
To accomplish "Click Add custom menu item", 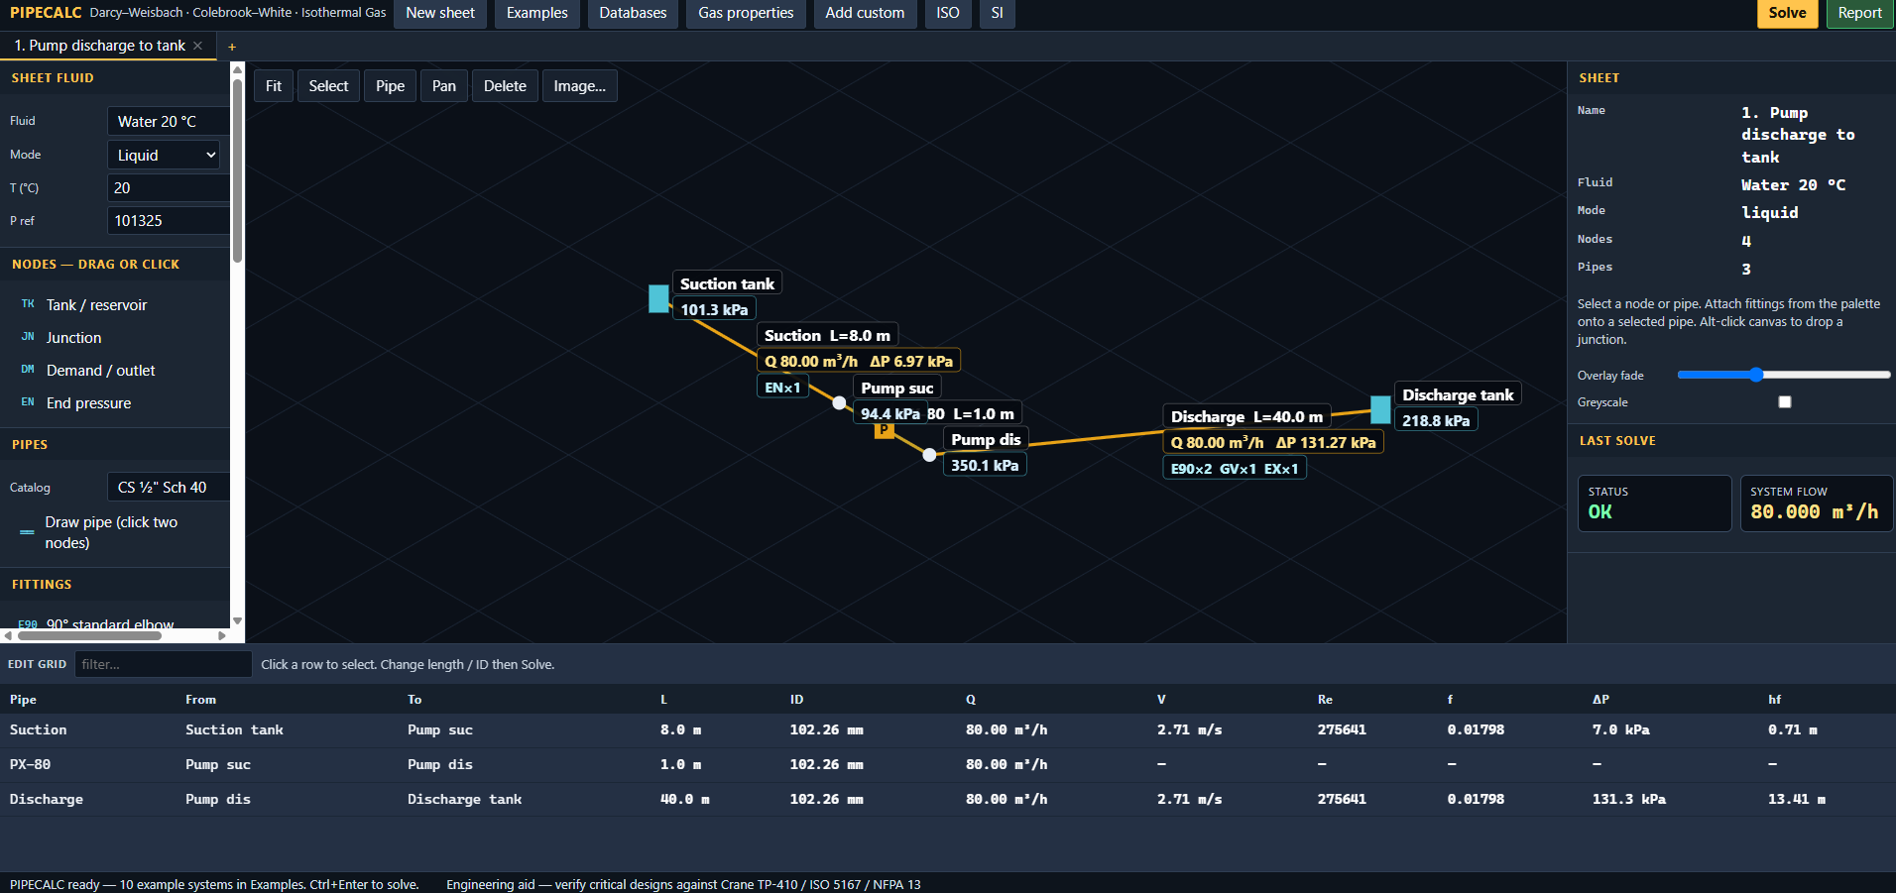I will 865,13.
